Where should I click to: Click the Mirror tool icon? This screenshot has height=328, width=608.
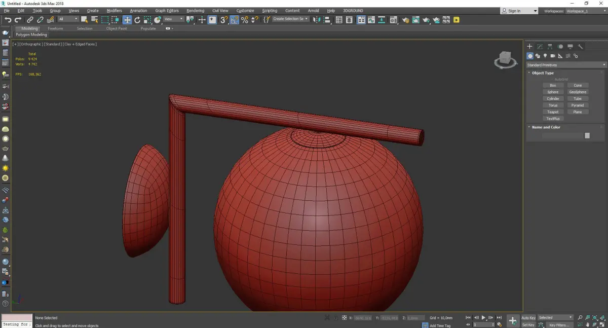316,20
